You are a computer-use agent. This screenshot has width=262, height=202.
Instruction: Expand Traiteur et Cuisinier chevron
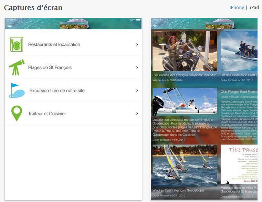pos(137,114)
